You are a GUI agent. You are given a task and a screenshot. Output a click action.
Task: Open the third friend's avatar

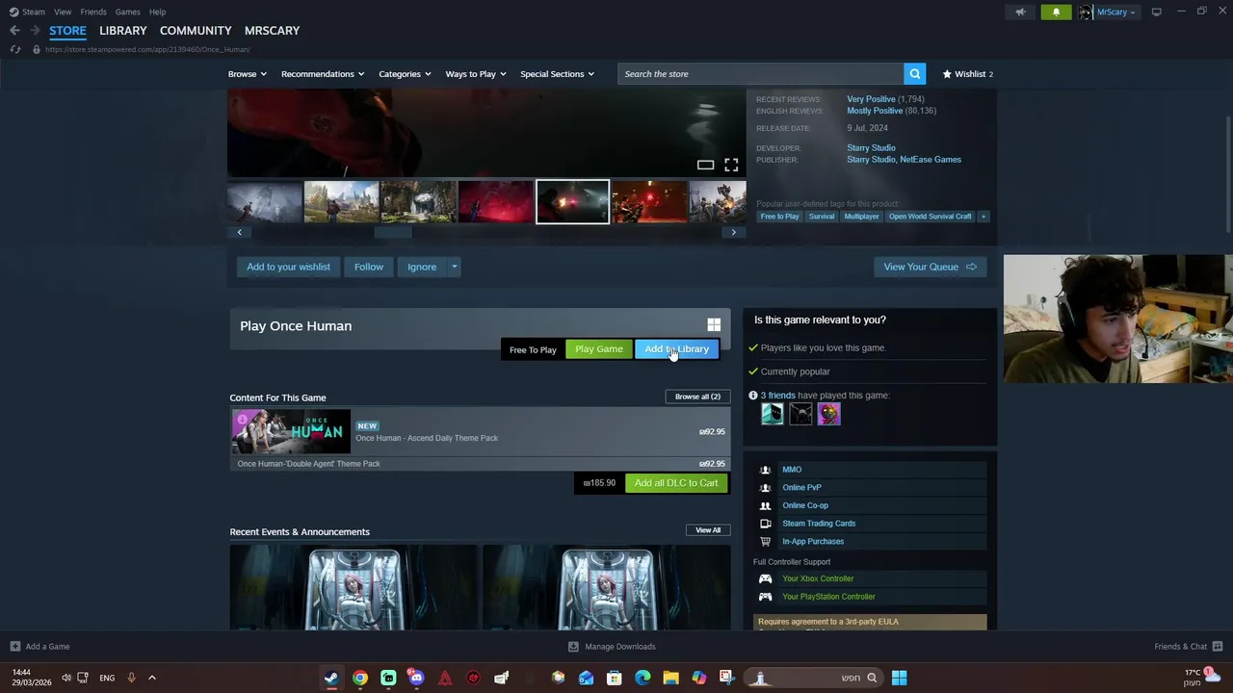tap(828, 414)
